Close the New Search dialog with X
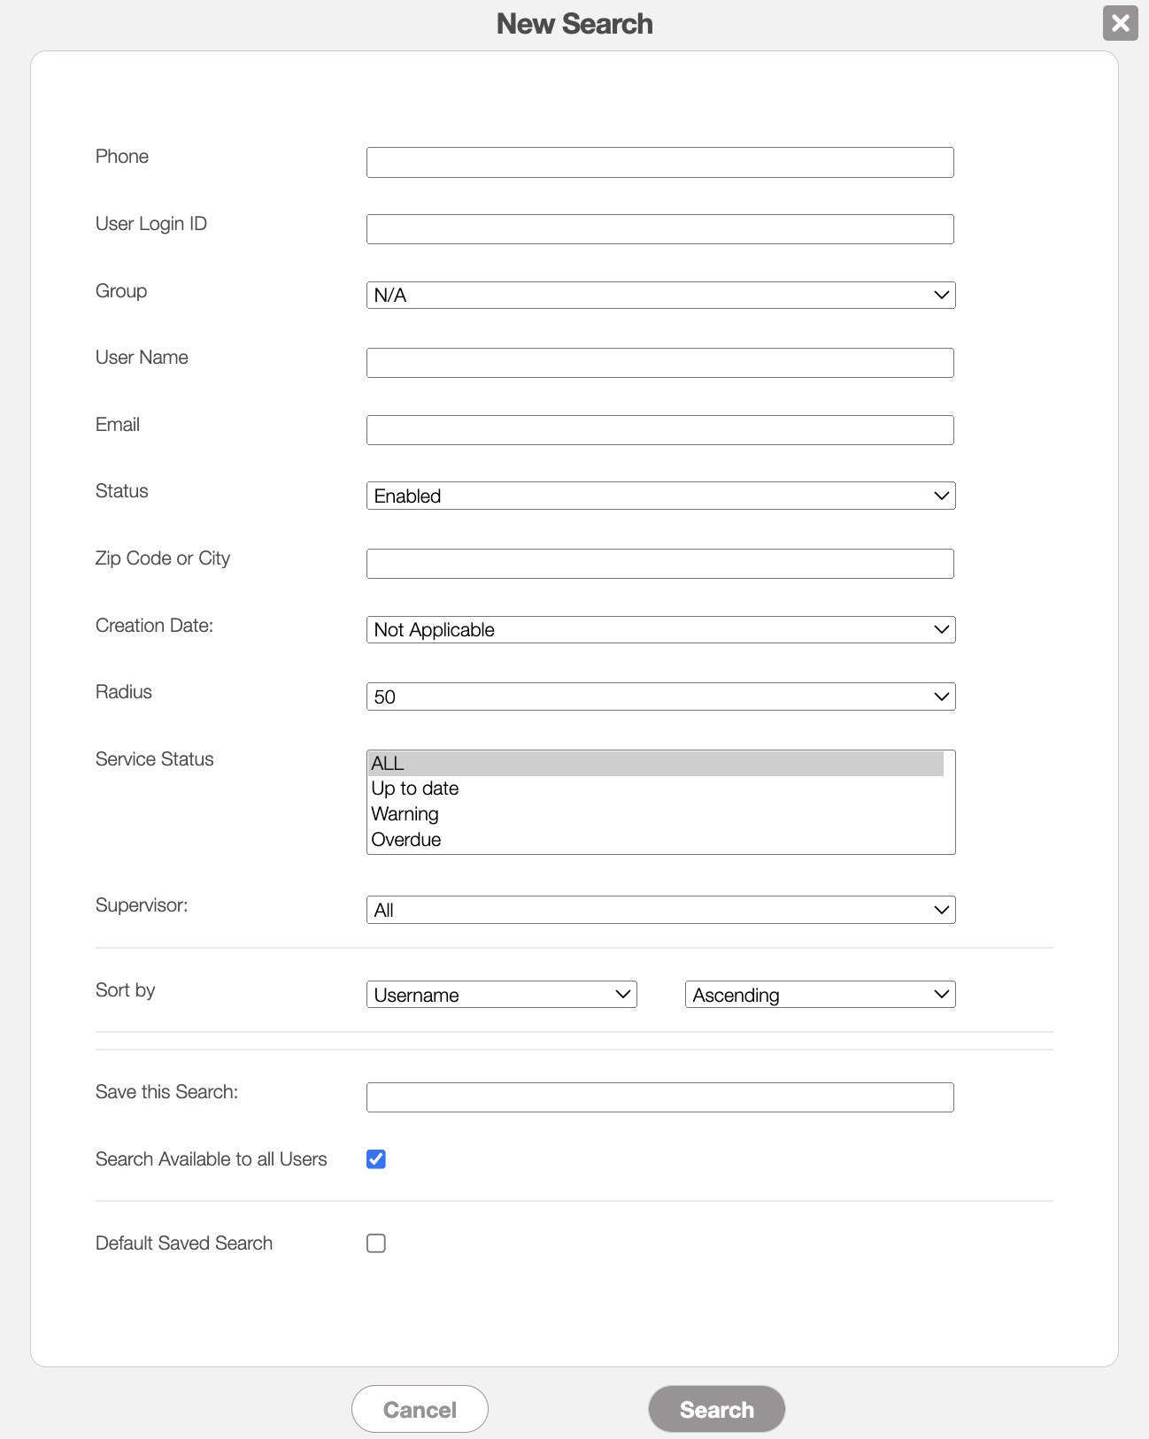 coord(1120,23)
